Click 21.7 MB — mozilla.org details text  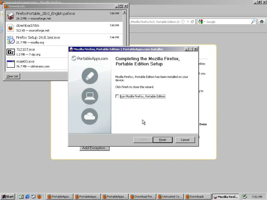tap(30, 42)
